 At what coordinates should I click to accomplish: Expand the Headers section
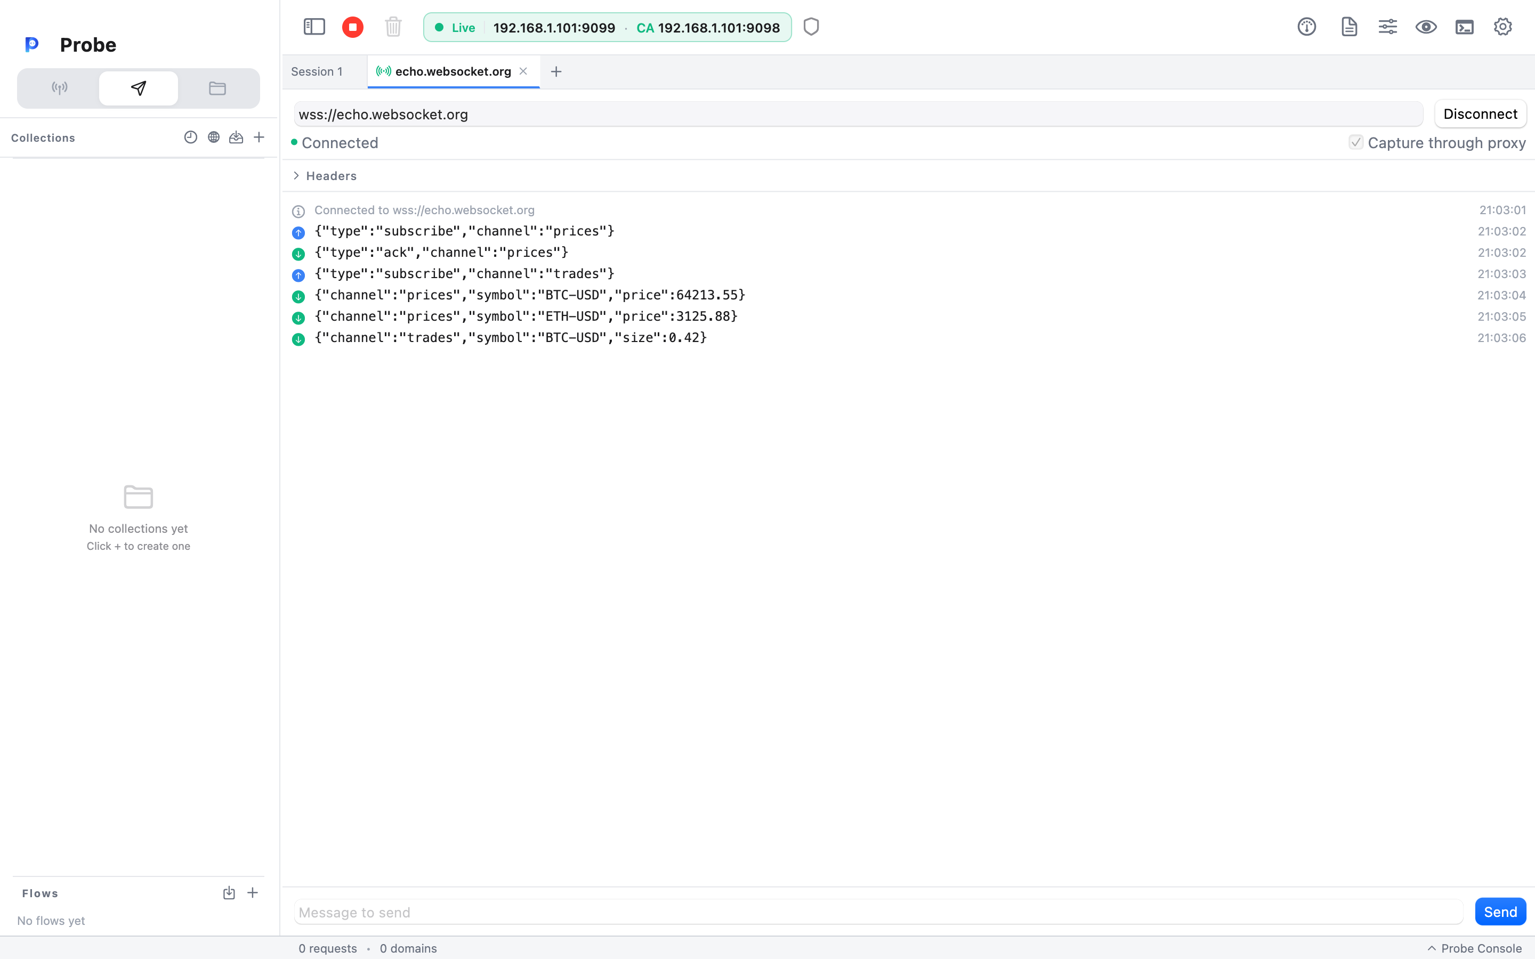(324, 176)
